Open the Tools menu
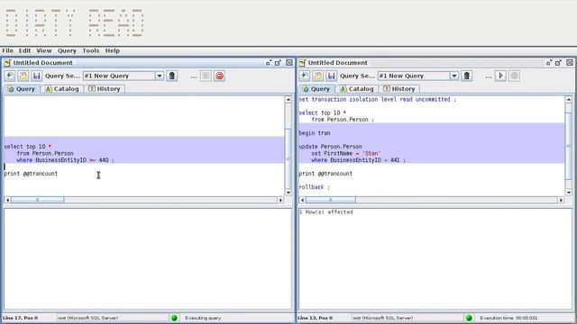The width and height of the screenshot is (577, 324). tap(90, 50)
